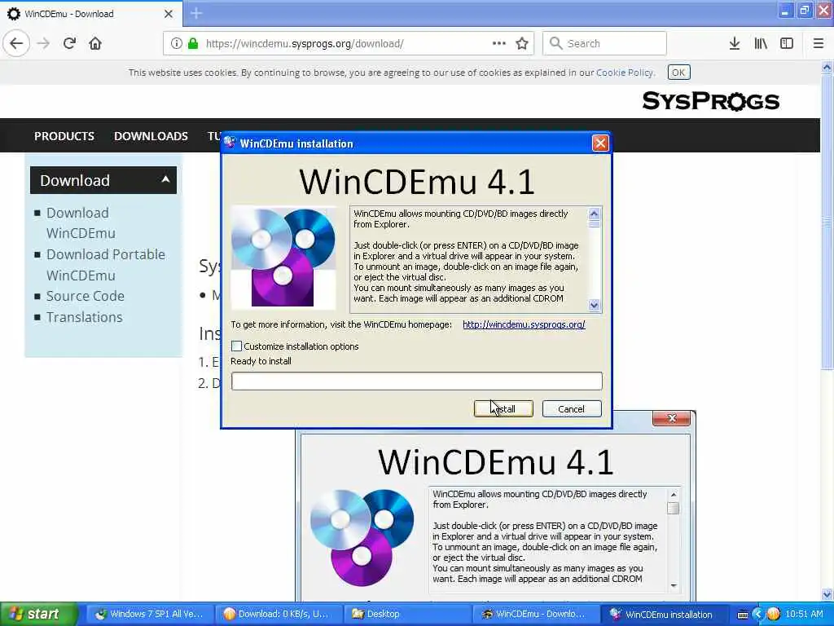Open the Download WinCDEmu sidebar link
This screenshot has width=834, height=626.
(81, 223)
